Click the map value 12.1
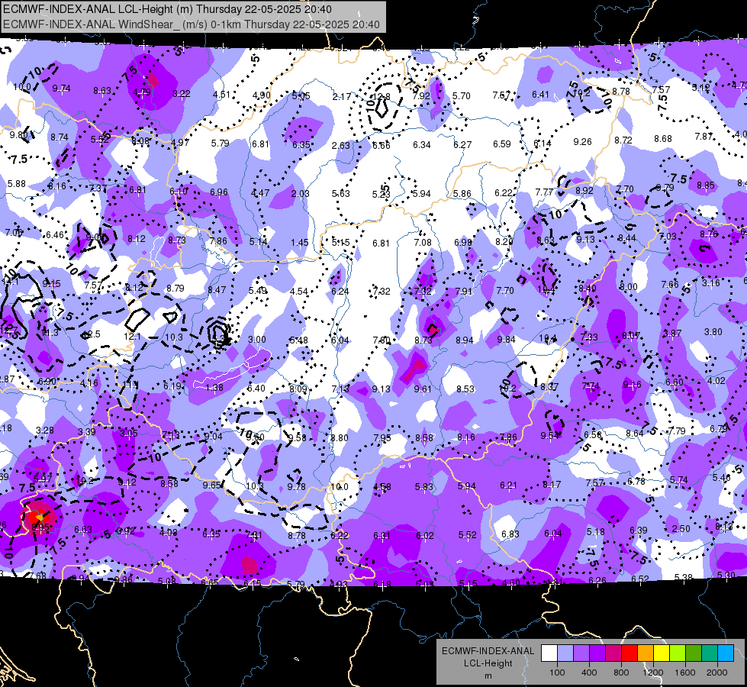Viewport: 747px width, 687px height. 132,337
